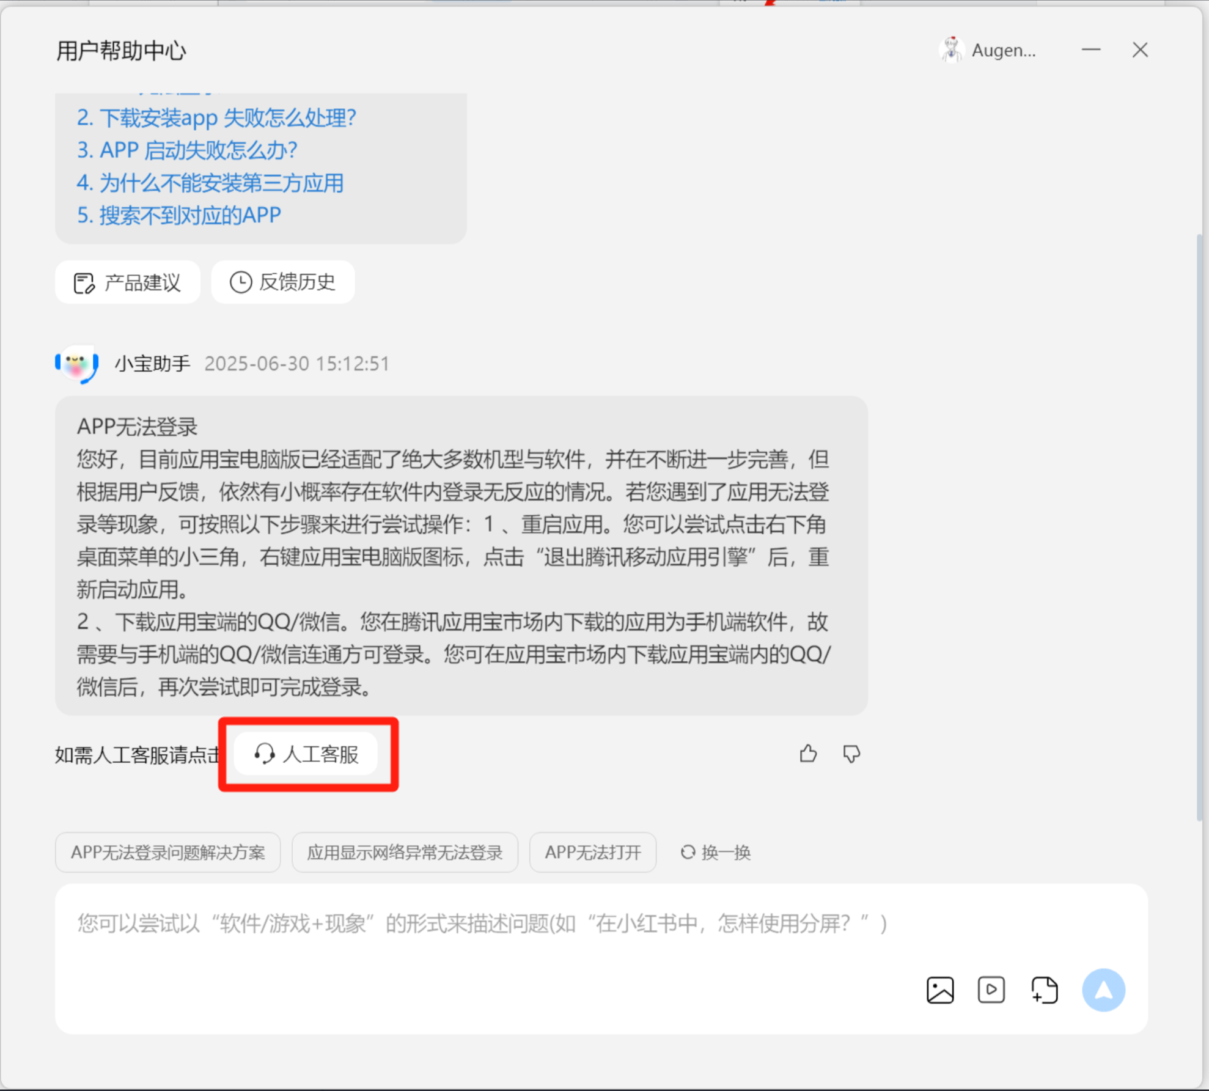Open link APP 启动失败怎么办

tap(187, 150)
